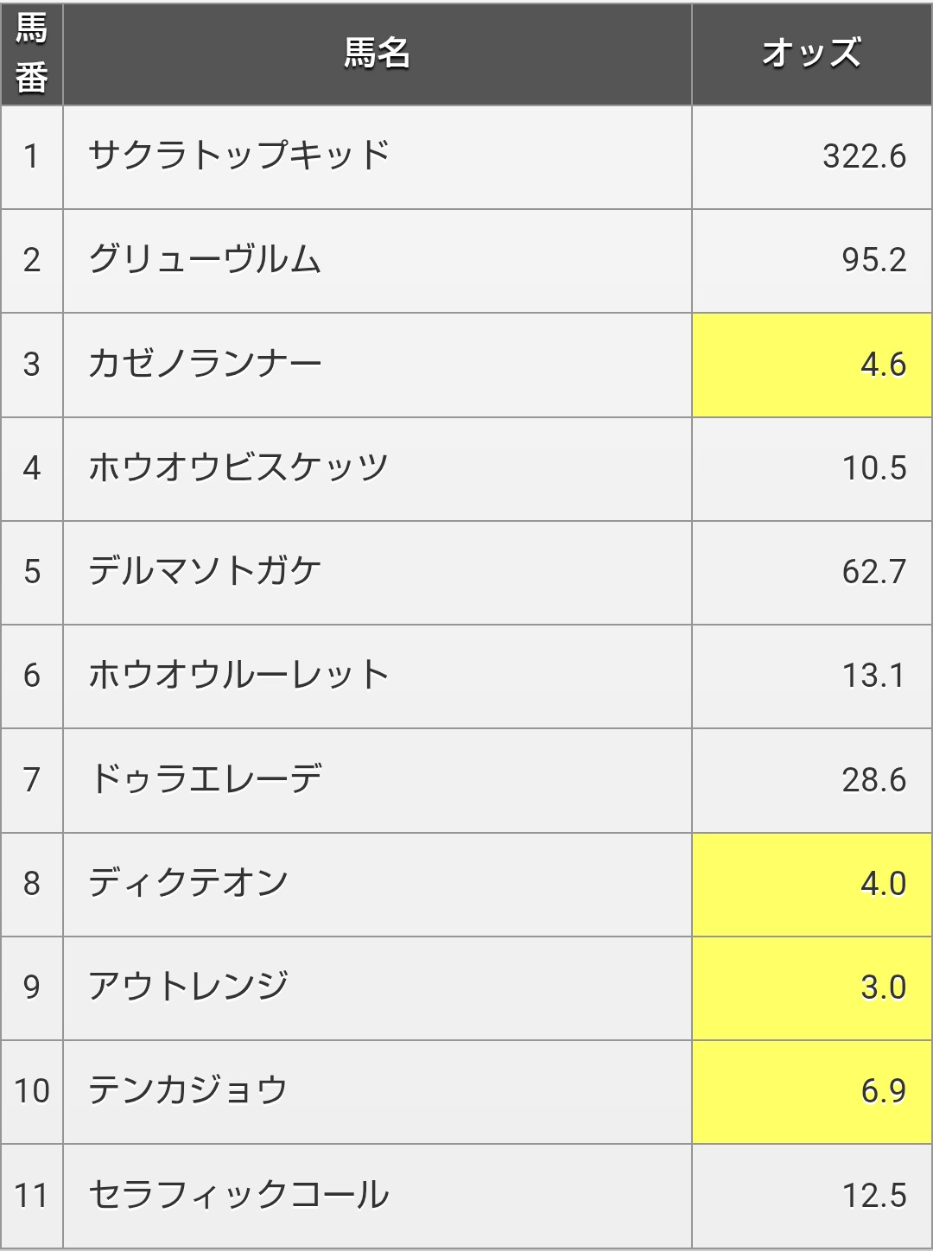Choose the horse ドゥラエレーデ

coord(205,779)
